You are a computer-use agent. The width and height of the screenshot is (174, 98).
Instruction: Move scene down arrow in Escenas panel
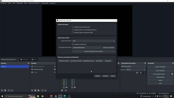[x=12, y=90]
